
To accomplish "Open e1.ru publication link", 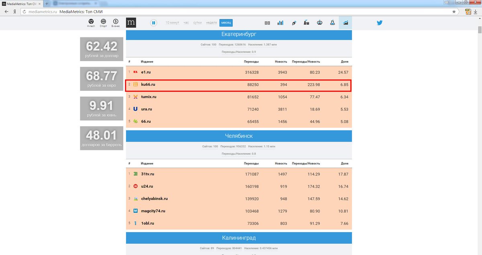I will point(146,72).
